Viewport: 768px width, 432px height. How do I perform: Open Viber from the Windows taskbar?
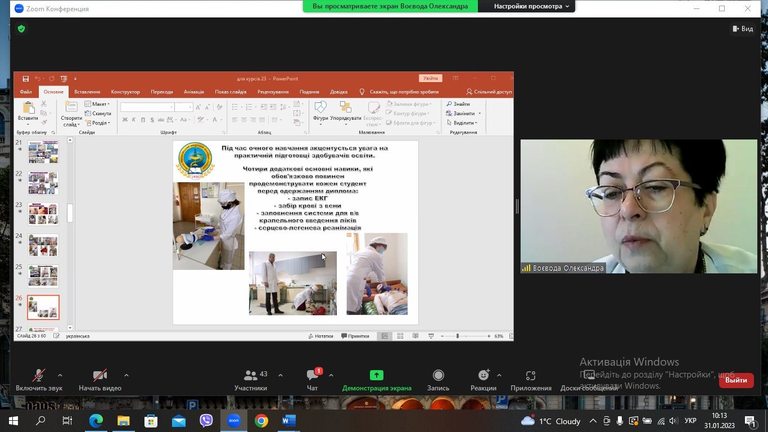click(206, 420)
